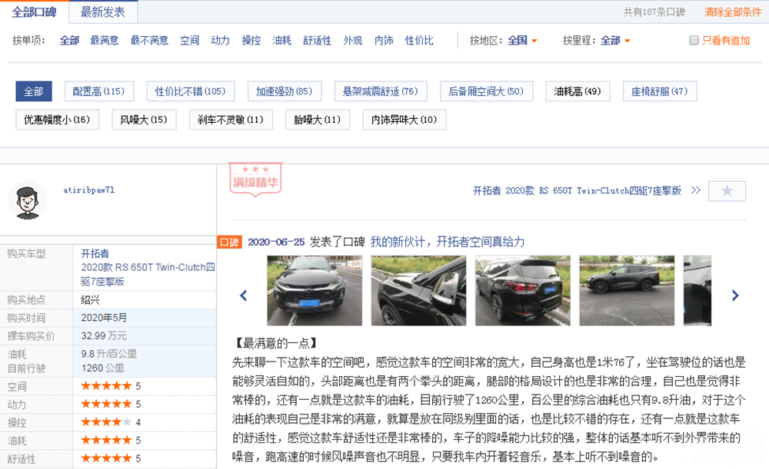Select the 全部口碑 tab
The height and width of the screenshot is (469, 769).
click(x=34, y=12)
